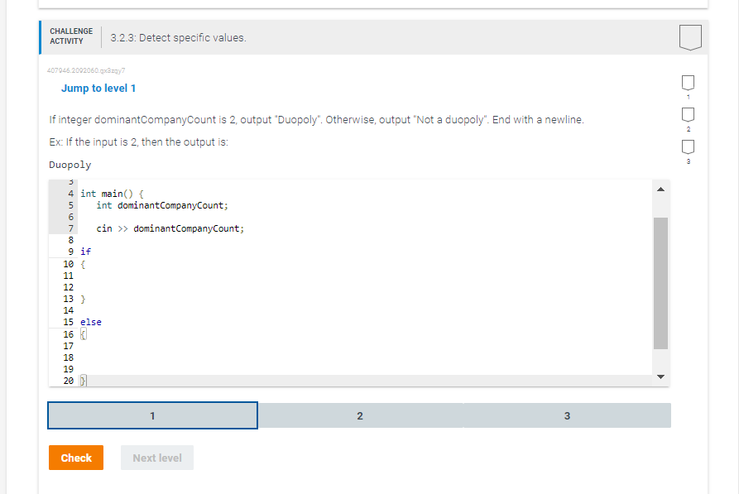Click the 'Duopoly' example output text
Image resolution: width=739 pixels, height=494 pixels.
coord(70,165)
